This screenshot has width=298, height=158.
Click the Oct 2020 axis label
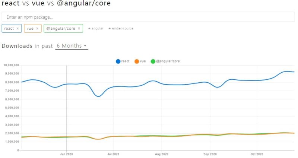tap(257, 154)
